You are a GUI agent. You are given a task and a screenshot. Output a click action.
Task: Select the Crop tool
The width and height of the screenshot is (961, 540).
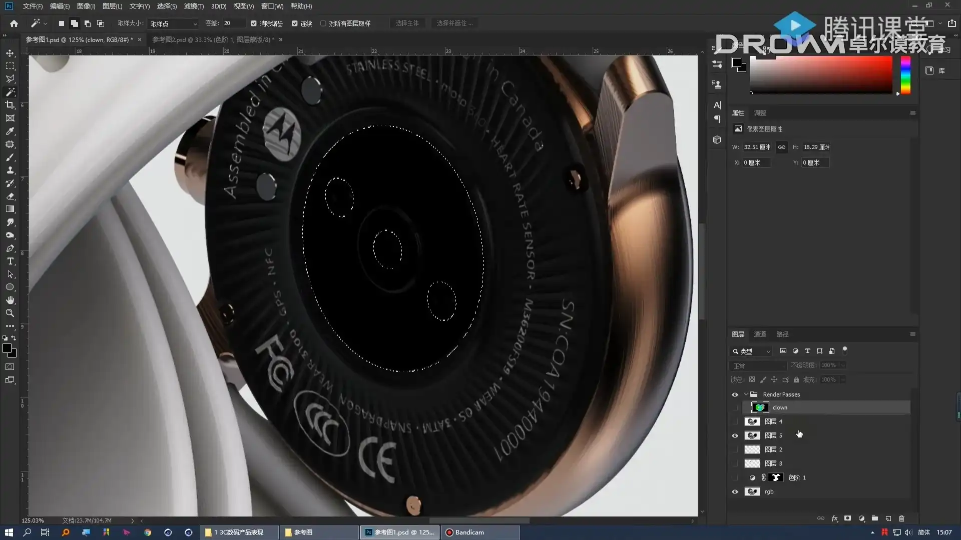tap(10, 105)
